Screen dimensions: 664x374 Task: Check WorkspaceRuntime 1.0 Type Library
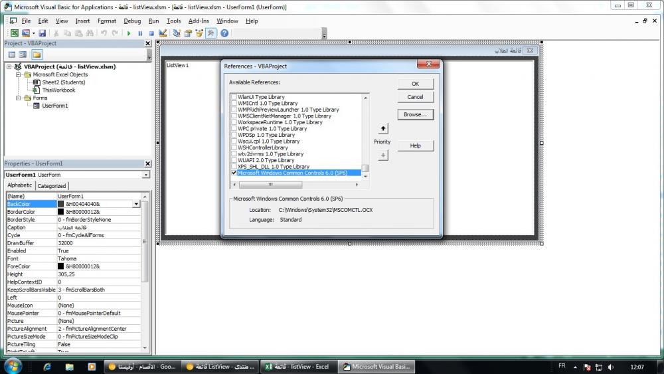234,122
